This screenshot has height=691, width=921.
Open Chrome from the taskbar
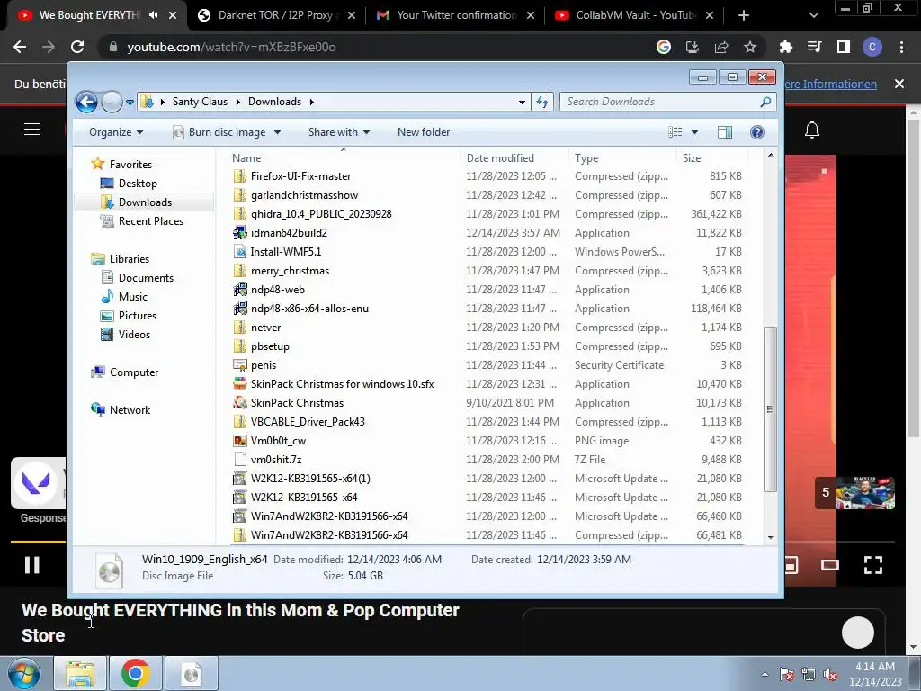tap(136, 673)
